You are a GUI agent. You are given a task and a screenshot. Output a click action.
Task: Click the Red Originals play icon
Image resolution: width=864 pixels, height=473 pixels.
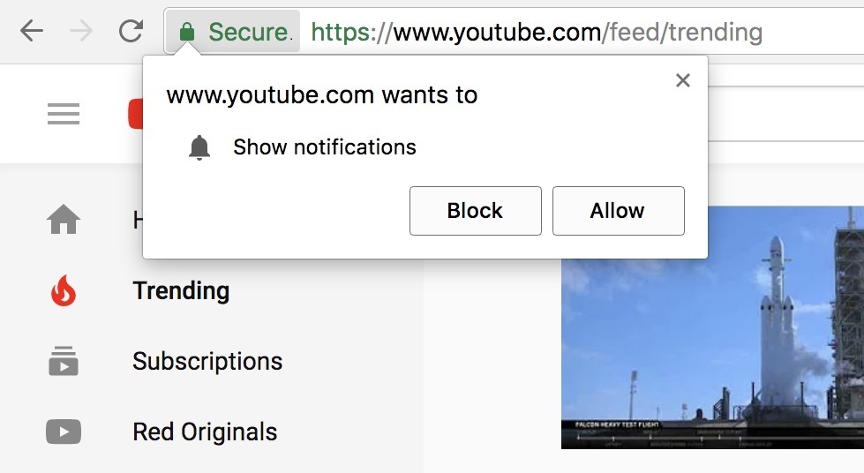64,432
